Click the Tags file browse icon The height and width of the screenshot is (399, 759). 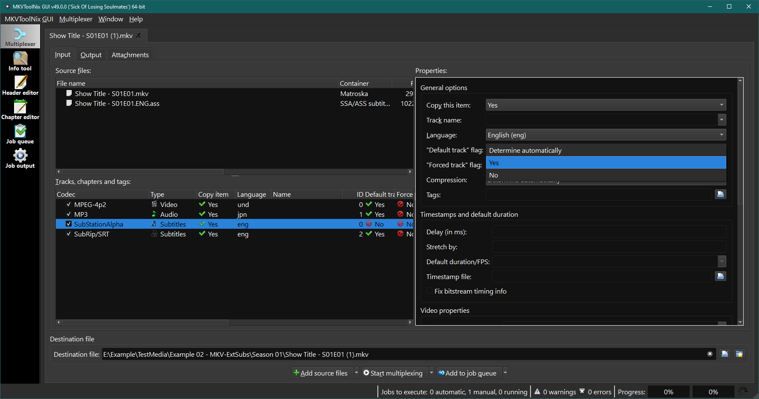pyautogui.click(x=720, y=194)
